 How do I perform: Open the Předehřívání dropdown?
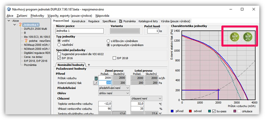coord(114,88)
